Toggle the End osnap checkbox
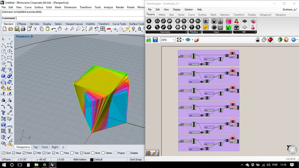This screenshot has height=168, width=299. coord(4,153)
